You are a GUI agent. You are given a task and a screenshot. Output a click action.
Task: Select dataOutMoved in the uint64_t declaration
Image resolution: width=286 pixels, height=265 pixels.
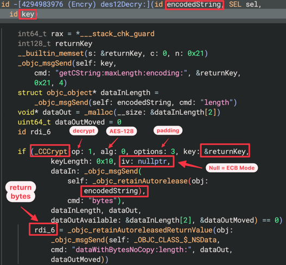tap(80, 122)
